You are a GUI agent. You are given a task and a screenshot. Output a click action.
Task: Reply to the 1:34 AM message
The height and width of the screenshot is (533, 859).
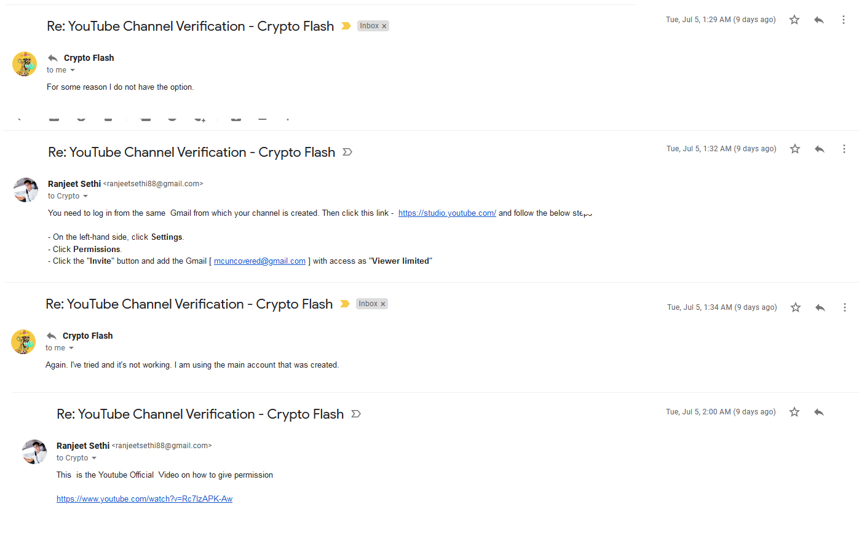click(820, 307)
